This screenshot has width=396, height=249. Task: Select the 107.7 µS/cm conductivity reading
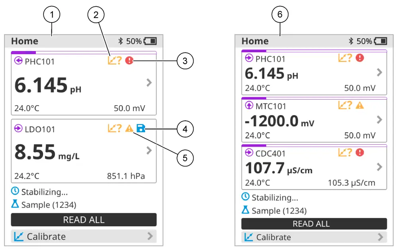pyautogui.click(x=278, y=169)
